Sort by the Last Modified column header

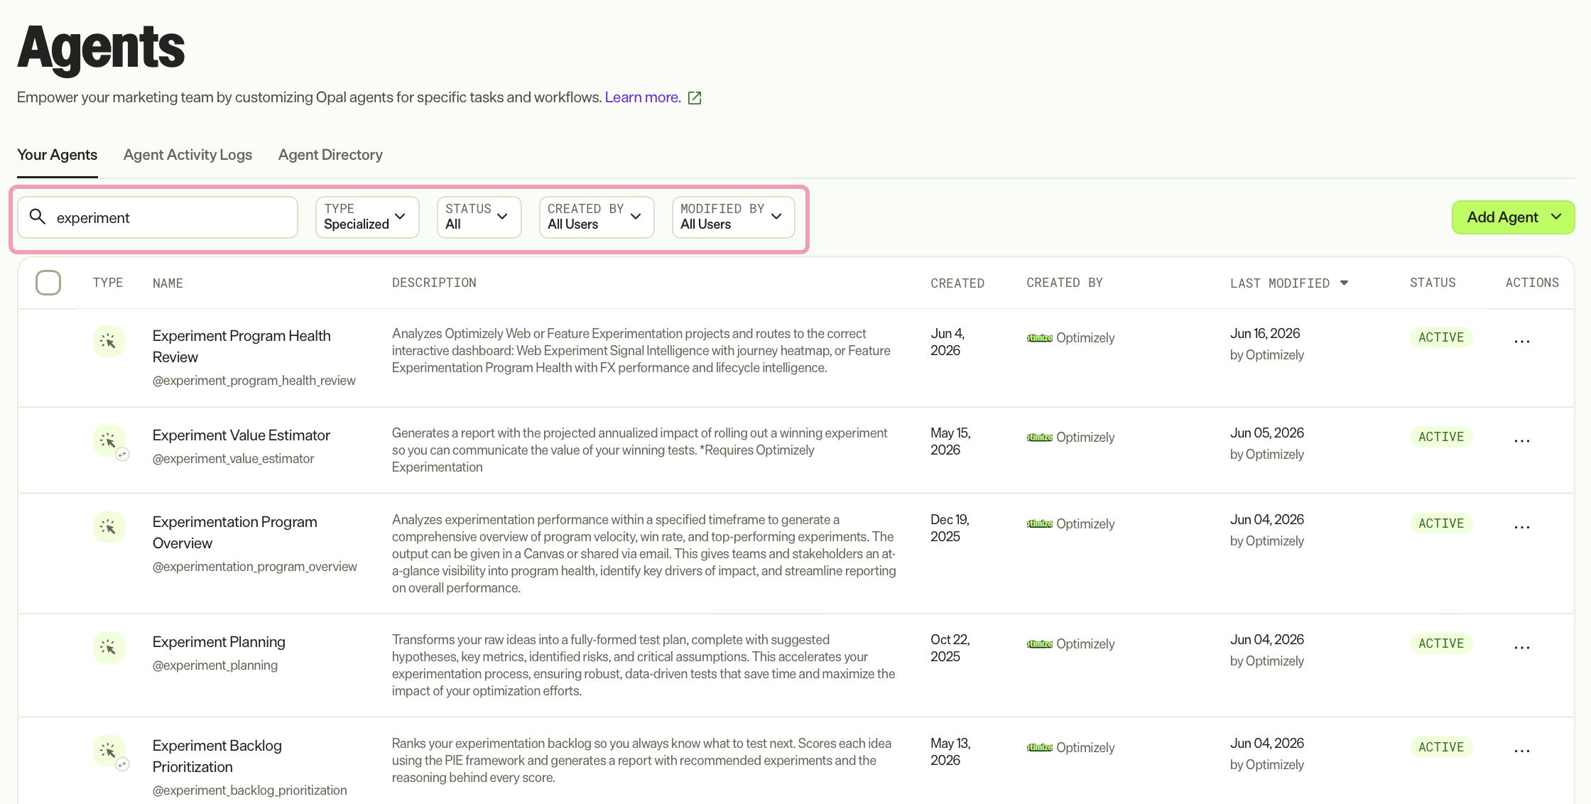tap(1280, 283)
